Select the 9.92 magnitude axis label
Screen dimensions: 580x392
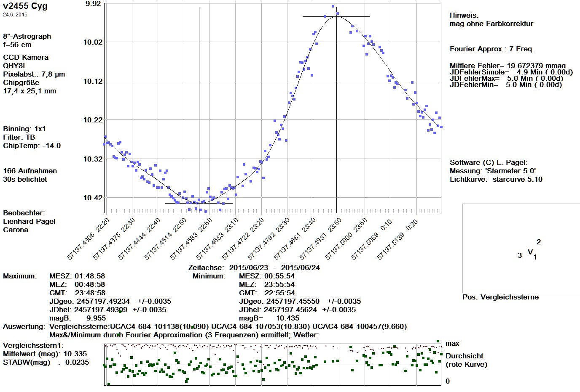coord(93,4)
